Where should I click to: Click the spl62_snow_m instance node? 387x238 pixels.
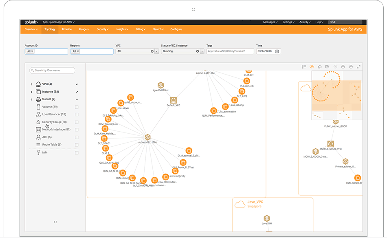tap(131, 97)
